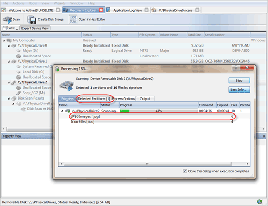
Task: Toggle Close this dialog when execution completes
Action: [x=185, y=171]
